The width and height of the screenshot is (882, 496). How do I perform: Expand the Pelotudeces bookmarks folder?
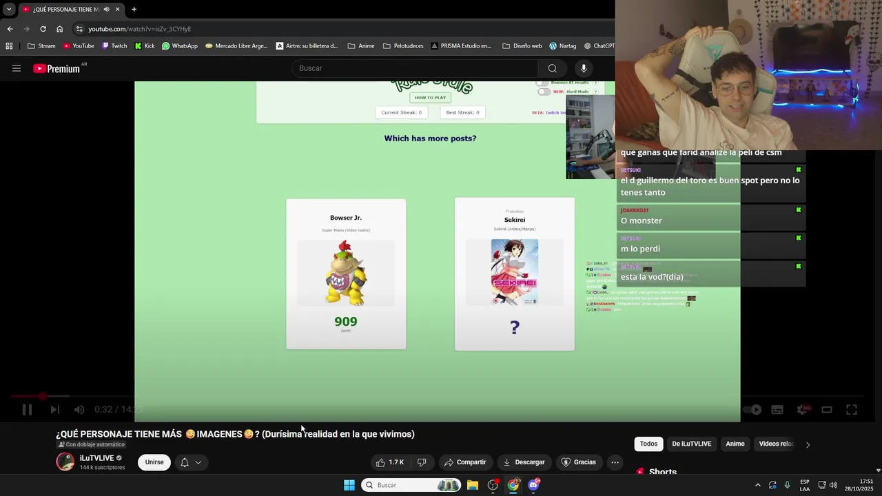pos(402,46)
